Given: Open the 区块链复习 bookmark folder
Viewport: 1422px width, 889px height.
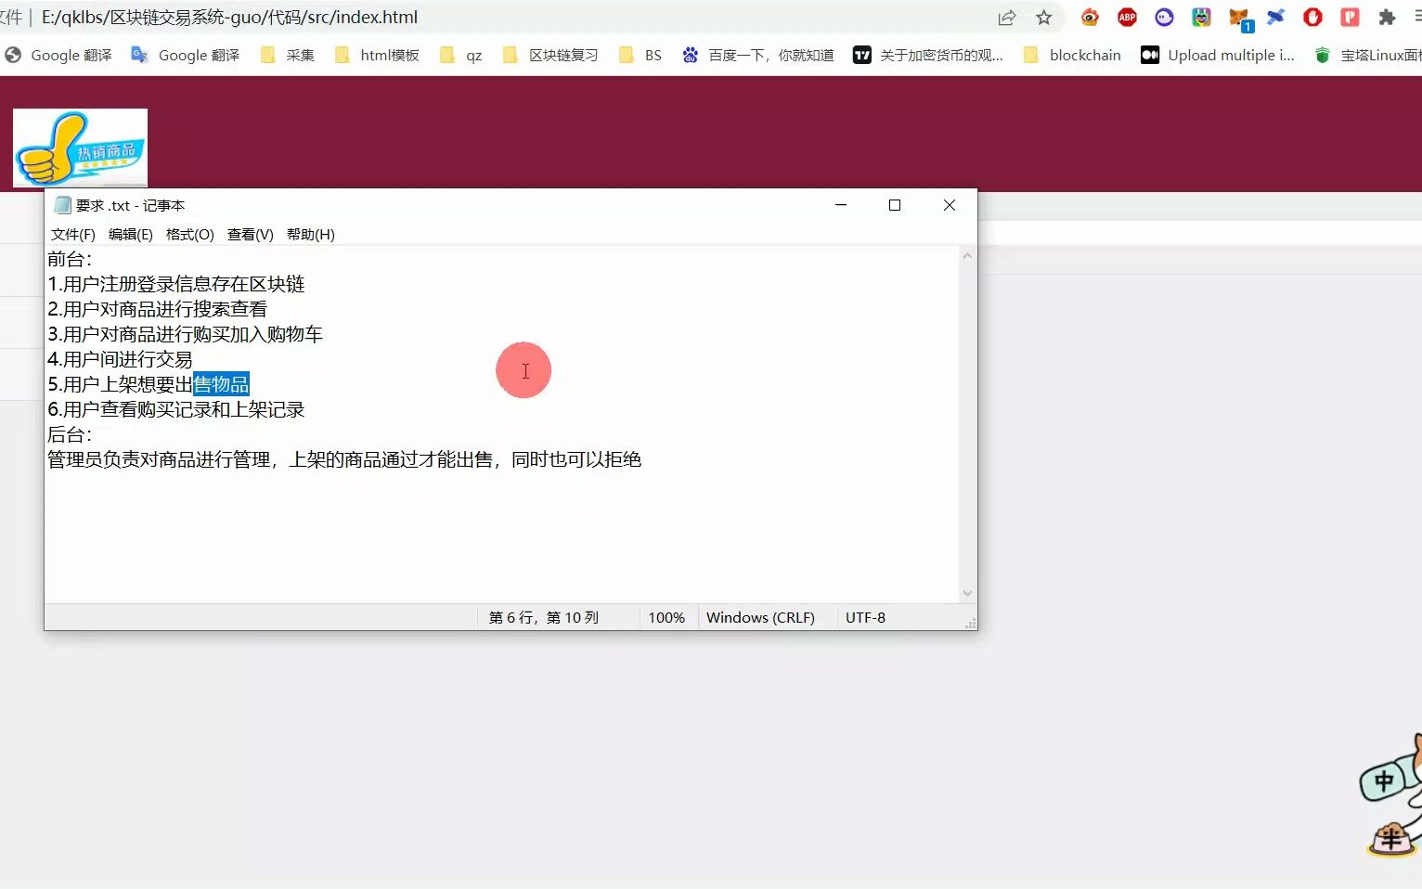Looking at the screenshot, I should coord(550,56).
